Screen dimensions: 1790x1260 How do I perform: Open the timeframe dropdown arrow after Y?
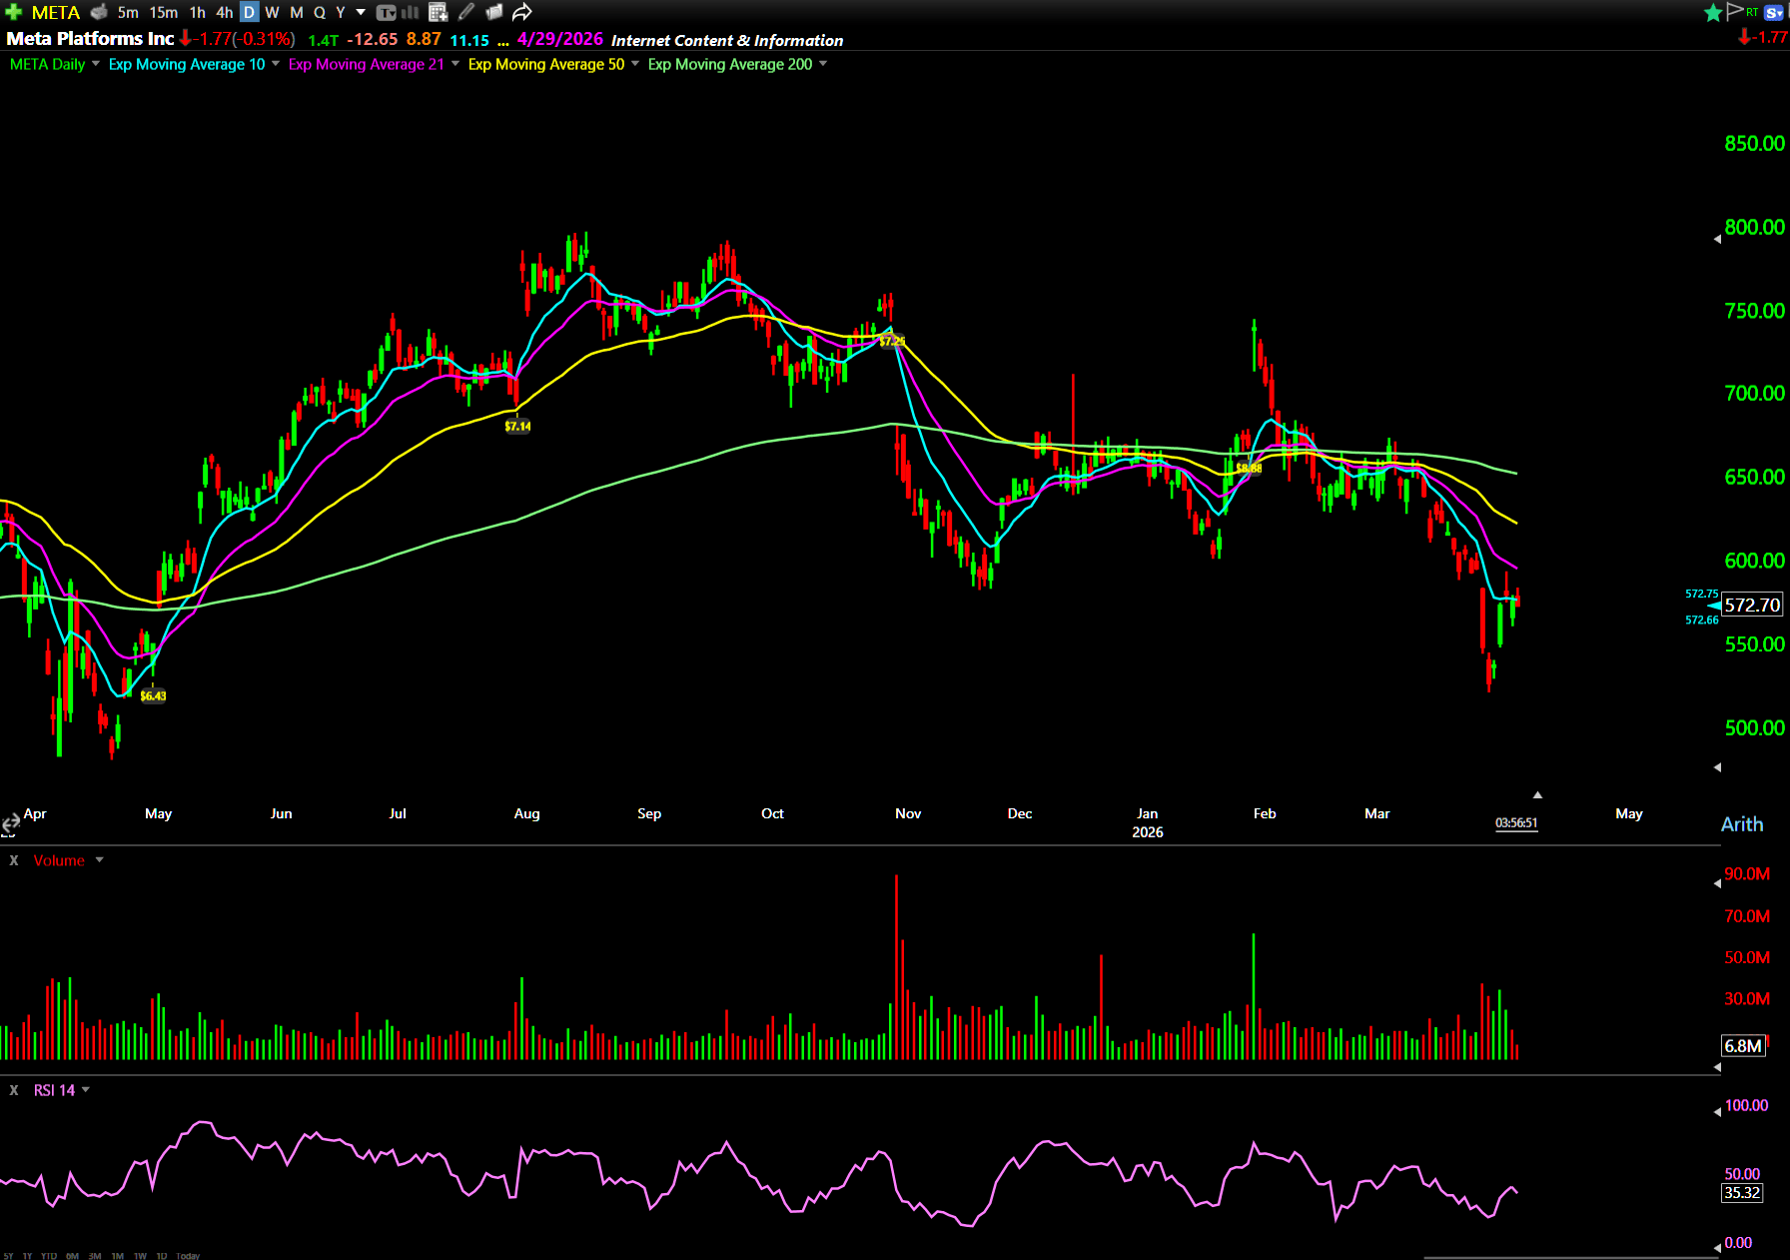(361, 12)
